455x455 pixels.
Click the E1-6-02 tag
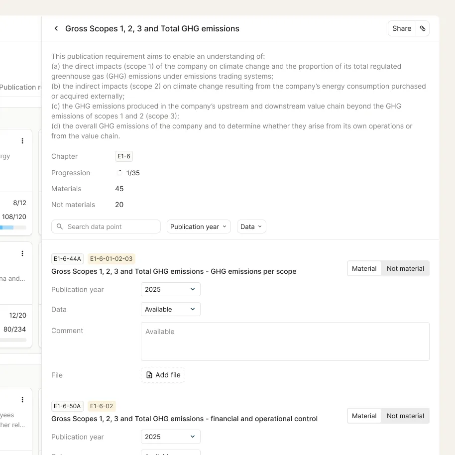[x=102, y=406]
